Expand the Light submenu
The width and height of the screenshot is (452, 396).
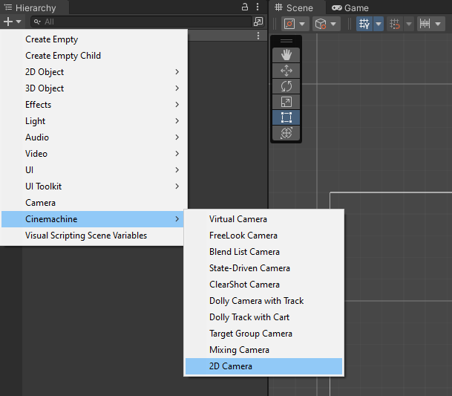pyautogui.click(x=94, y=121)
